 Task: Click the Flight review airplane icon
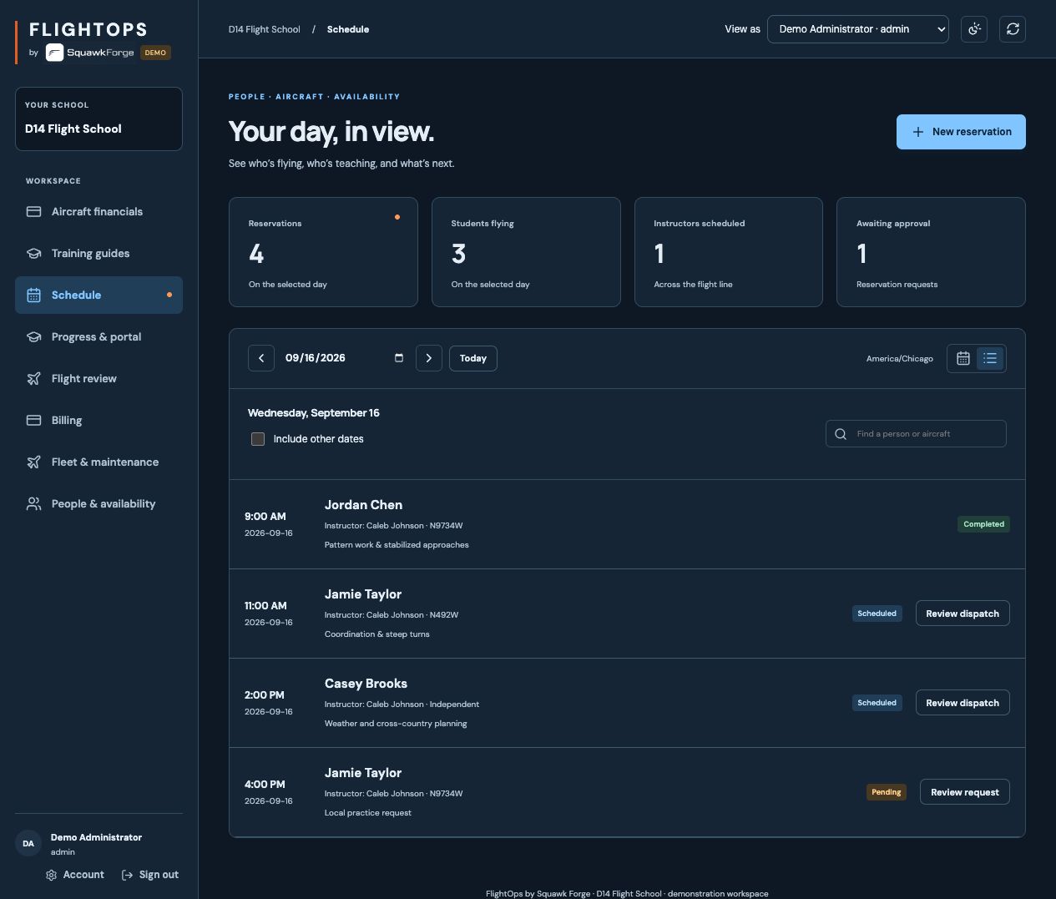click(34, 379)
